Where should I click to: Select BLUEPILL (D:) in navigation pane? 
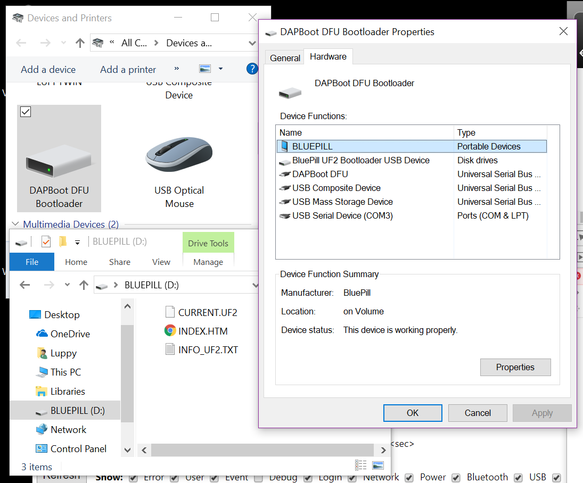click(65, 411)
